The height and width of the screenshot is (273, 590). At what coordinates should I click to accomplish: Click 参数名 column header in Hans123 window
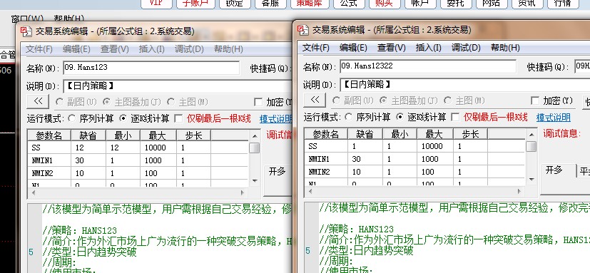coord(49,135)
